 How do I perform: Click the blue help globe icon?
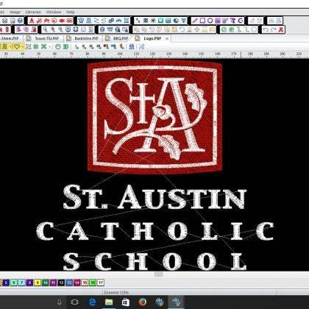pos(21,21)
